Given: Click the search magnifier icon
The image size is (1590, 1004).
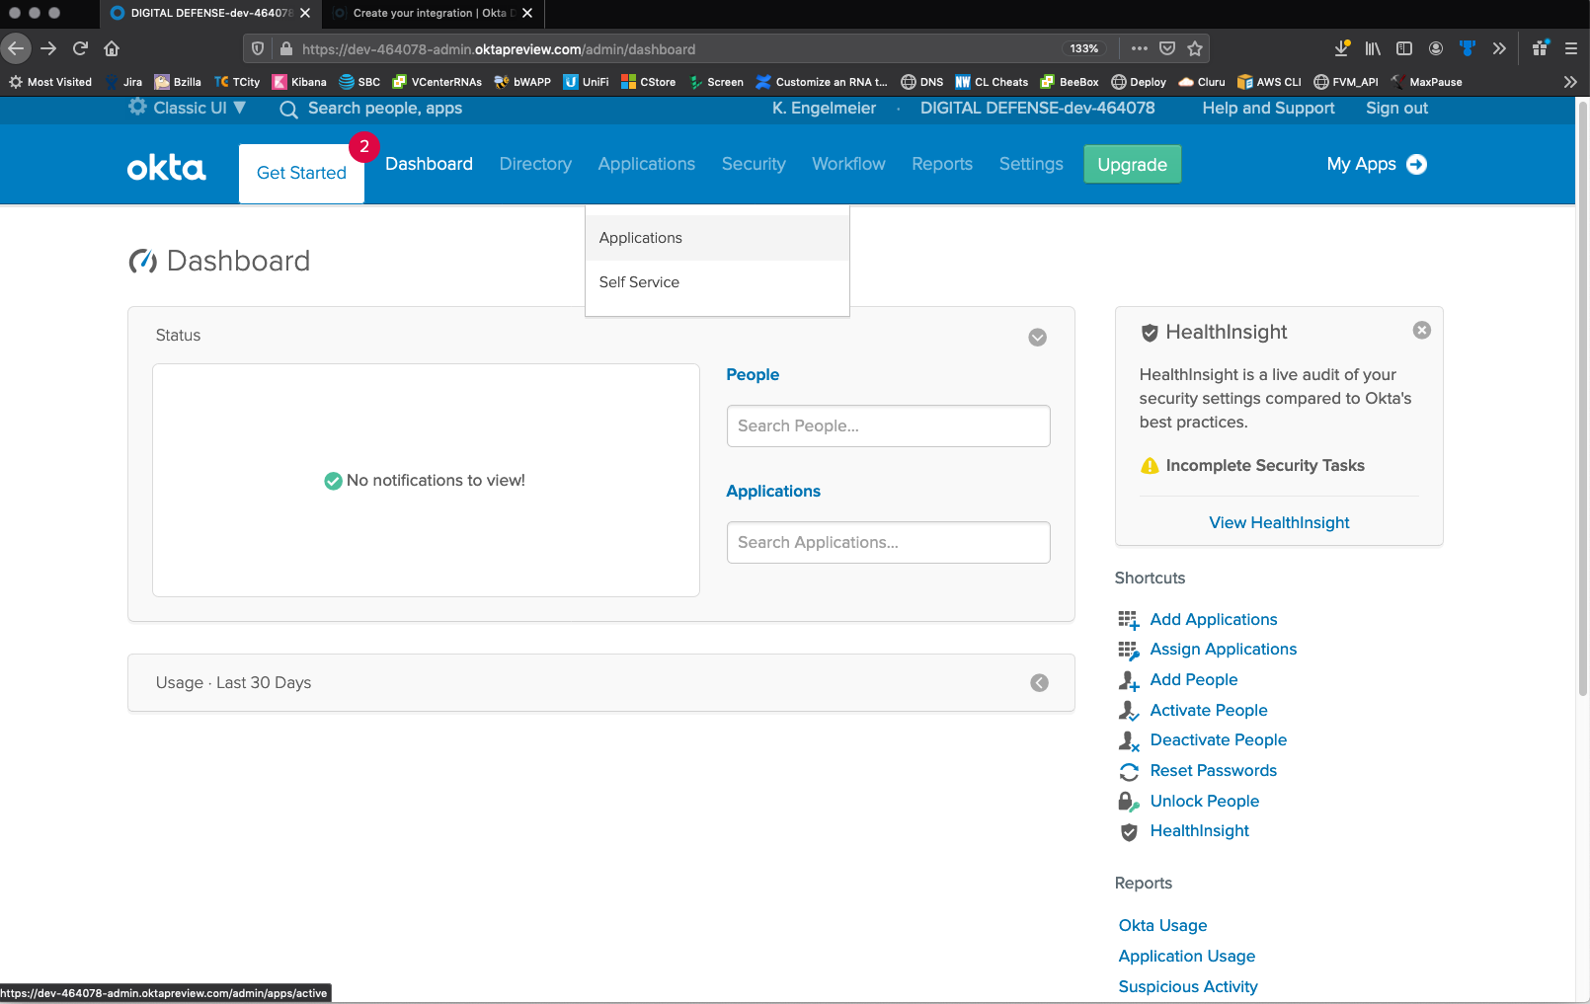Looking at the screenshot, I should (x=288, y=110).
